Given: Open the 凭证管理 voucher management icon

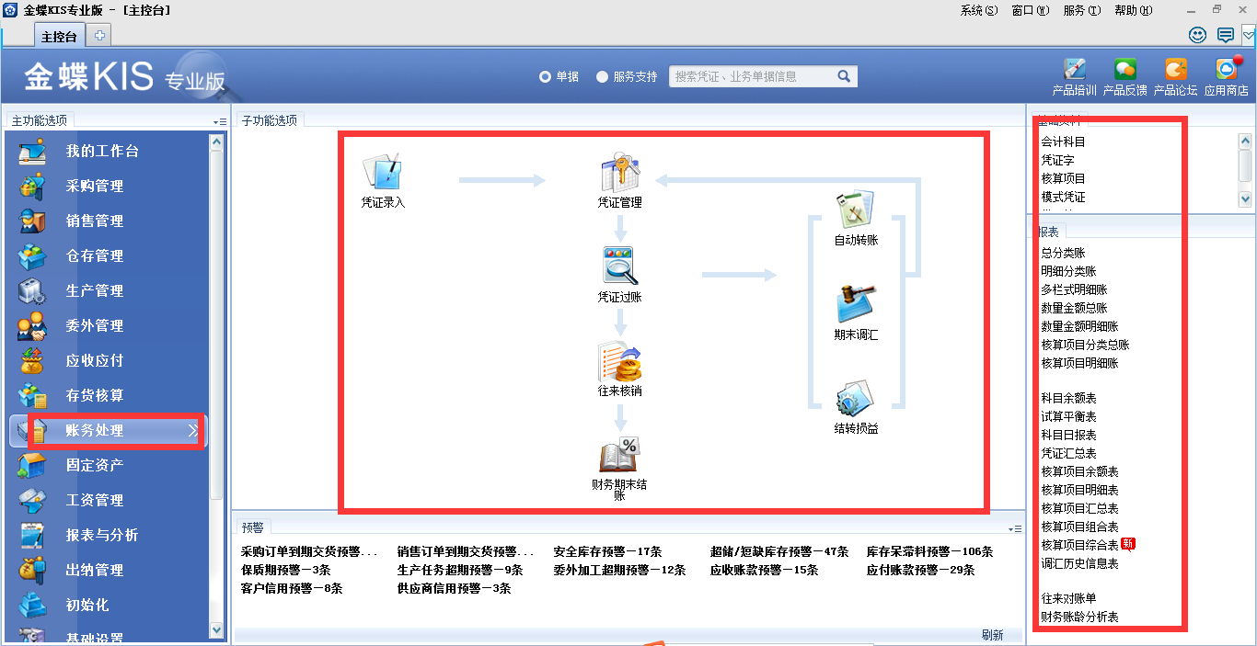Looking at the screenshot, I should click(619, 173).
